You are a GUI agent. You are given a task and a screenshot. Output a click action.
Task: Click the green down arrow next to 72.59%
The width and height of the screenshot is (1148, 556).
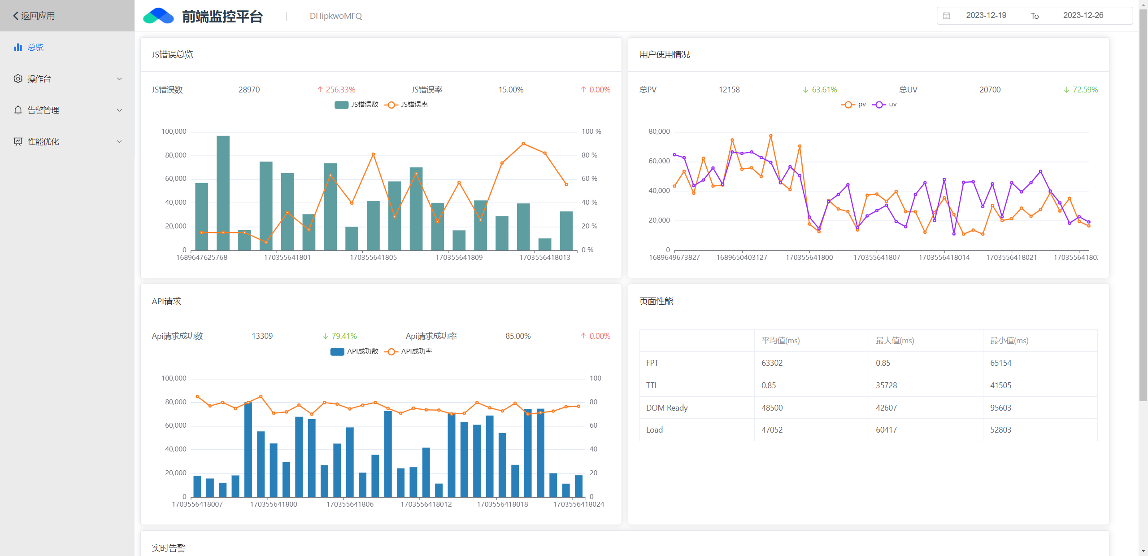[x=1067, y=89]
